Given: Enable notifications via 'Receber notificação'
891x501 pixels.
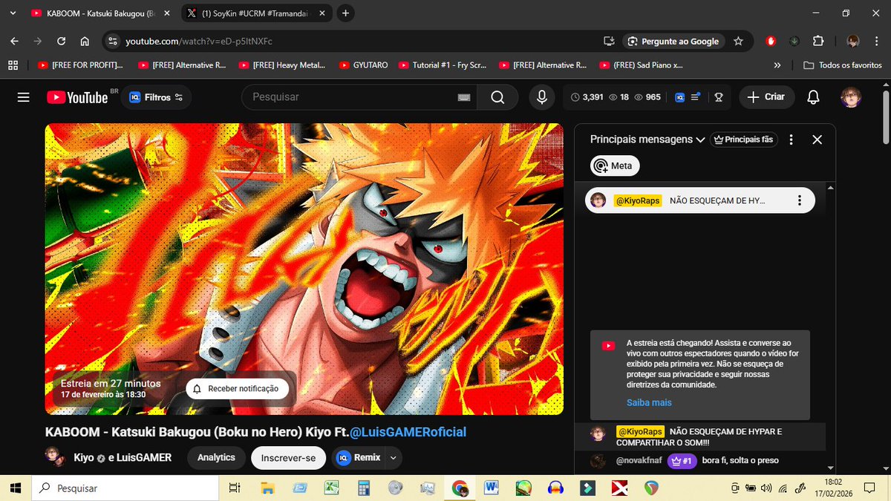Looking at the screenshot, I should coord(237,388).
